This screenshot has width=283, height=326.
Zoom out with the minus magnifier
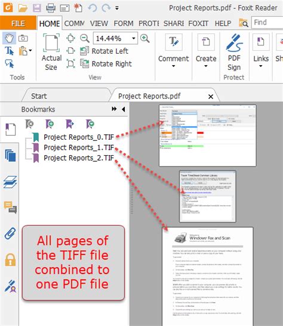pyautogui.click(x=85, y=38)
